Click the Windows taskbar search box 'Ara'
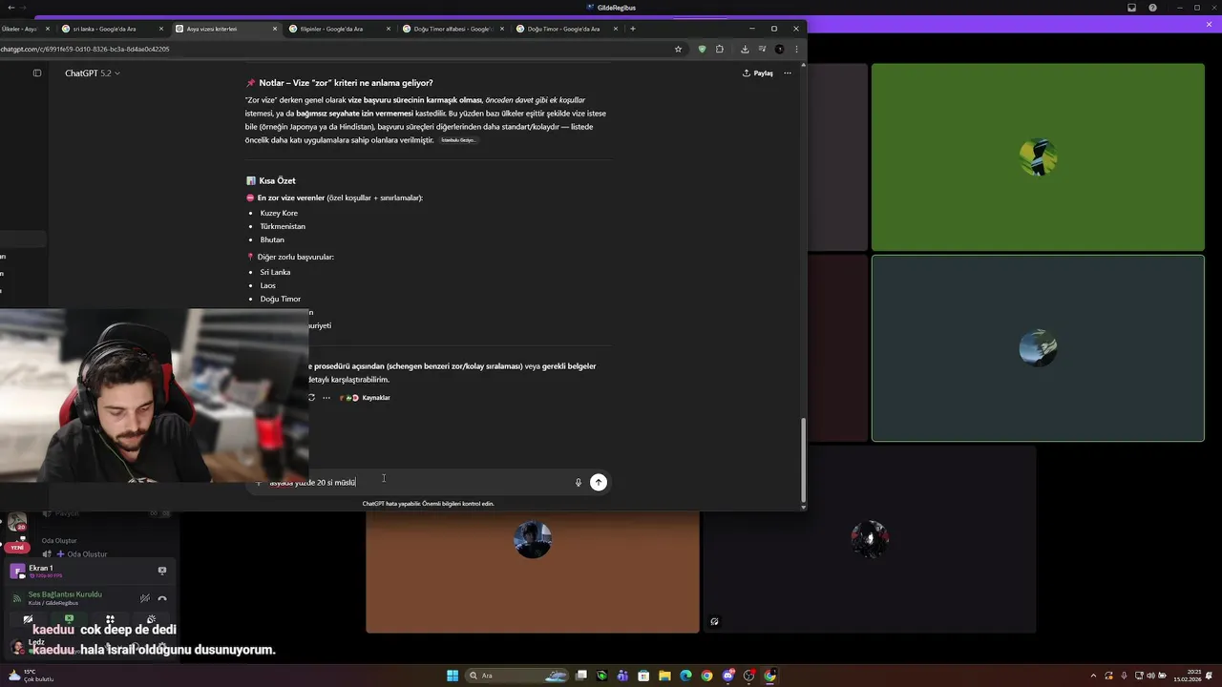The height and width of the screenshot is (687, 1222). [x=516, y=676]
